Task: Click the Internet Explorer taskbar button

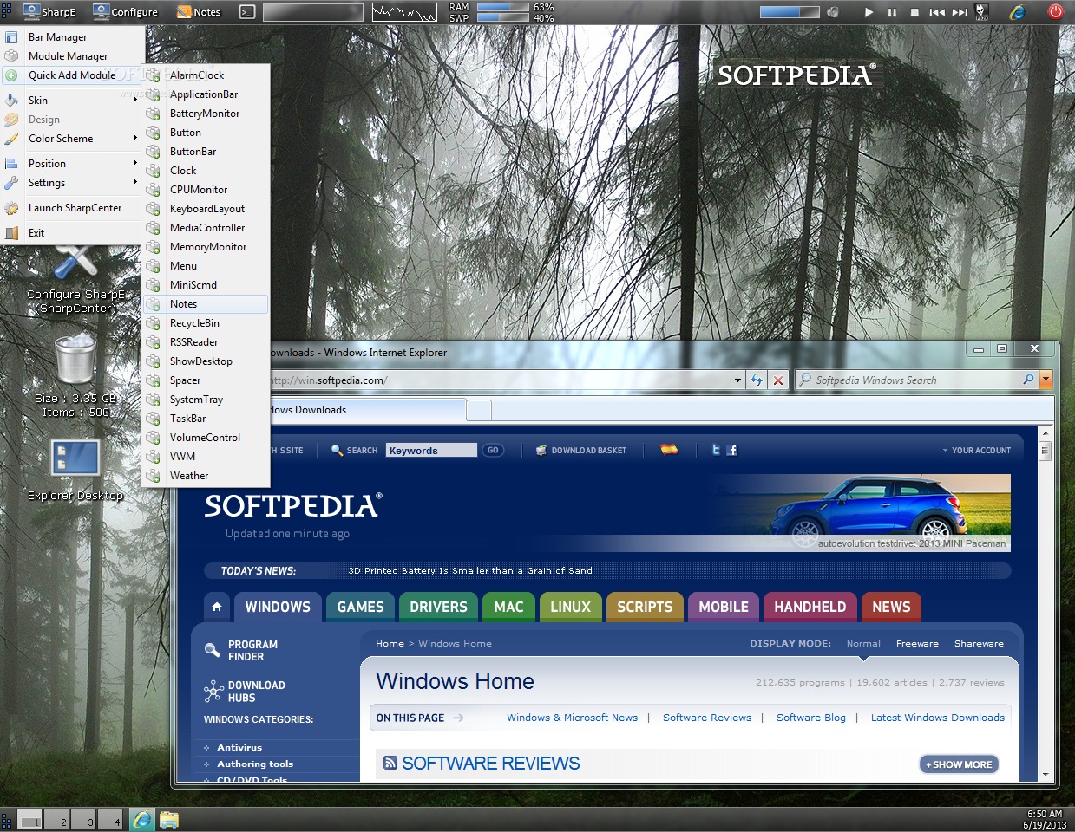Action: point(142,819)
